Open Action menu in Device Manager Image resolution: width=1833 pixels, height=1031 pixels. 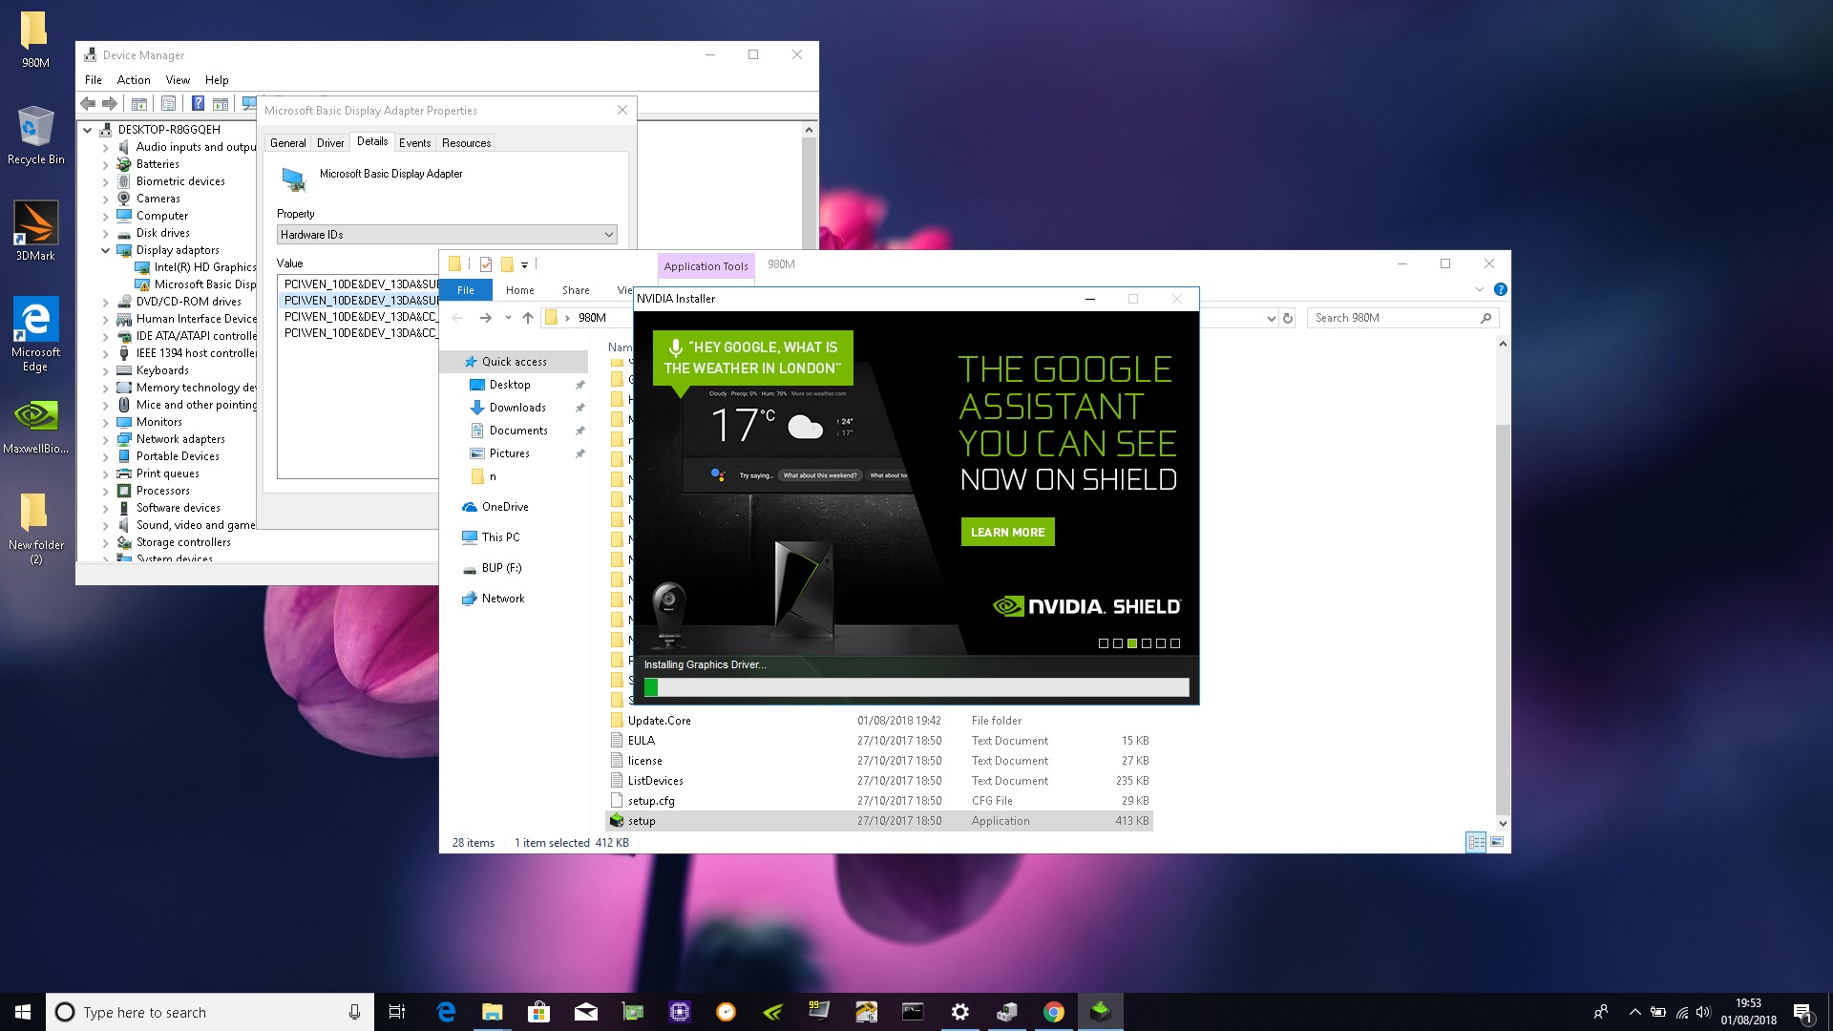click(x=134, y=80)
